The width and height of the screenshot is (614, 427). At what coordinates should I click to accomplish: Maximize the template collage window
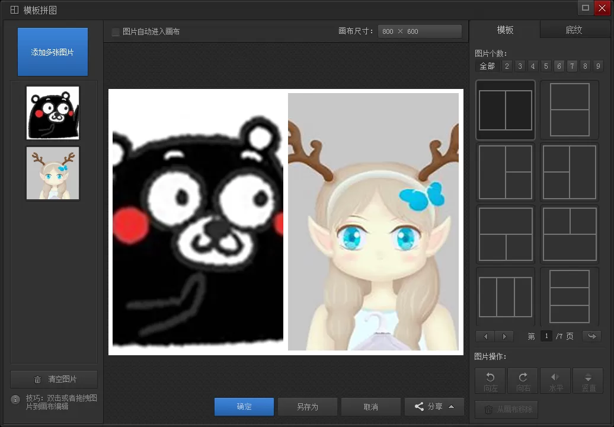(586, 8)
